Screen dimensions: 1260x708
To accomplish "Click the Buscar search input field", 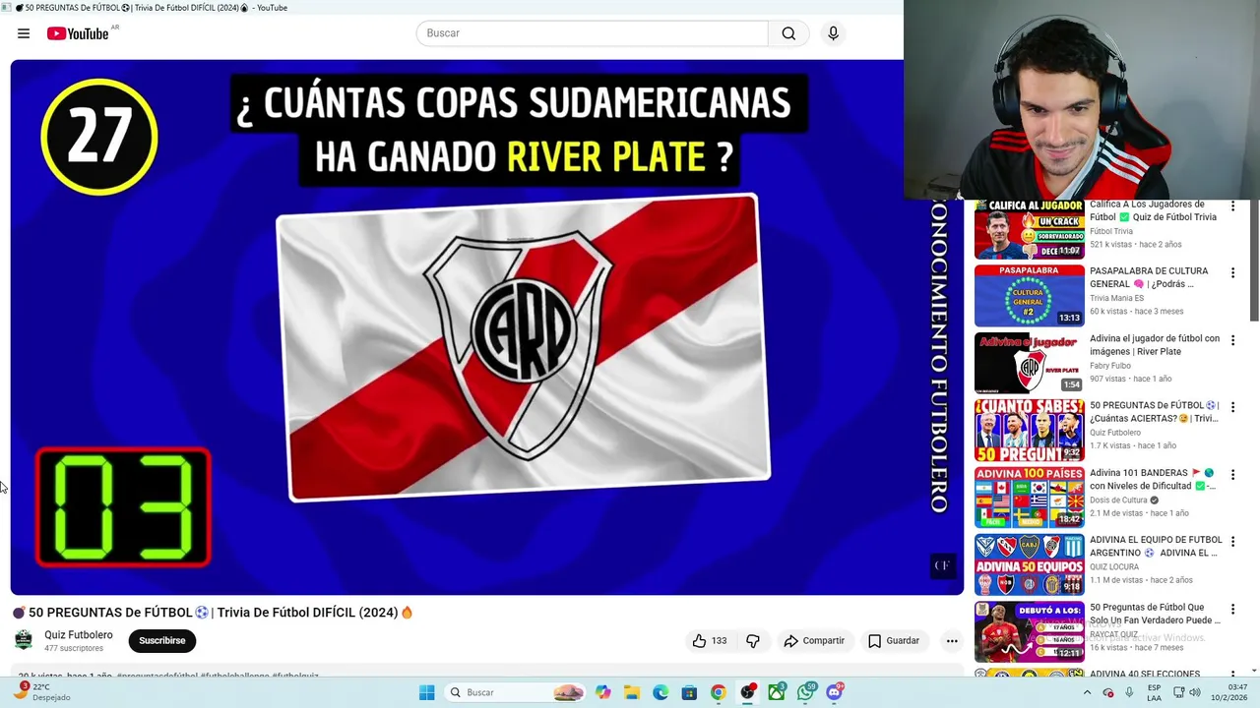I will coord(592,33).
